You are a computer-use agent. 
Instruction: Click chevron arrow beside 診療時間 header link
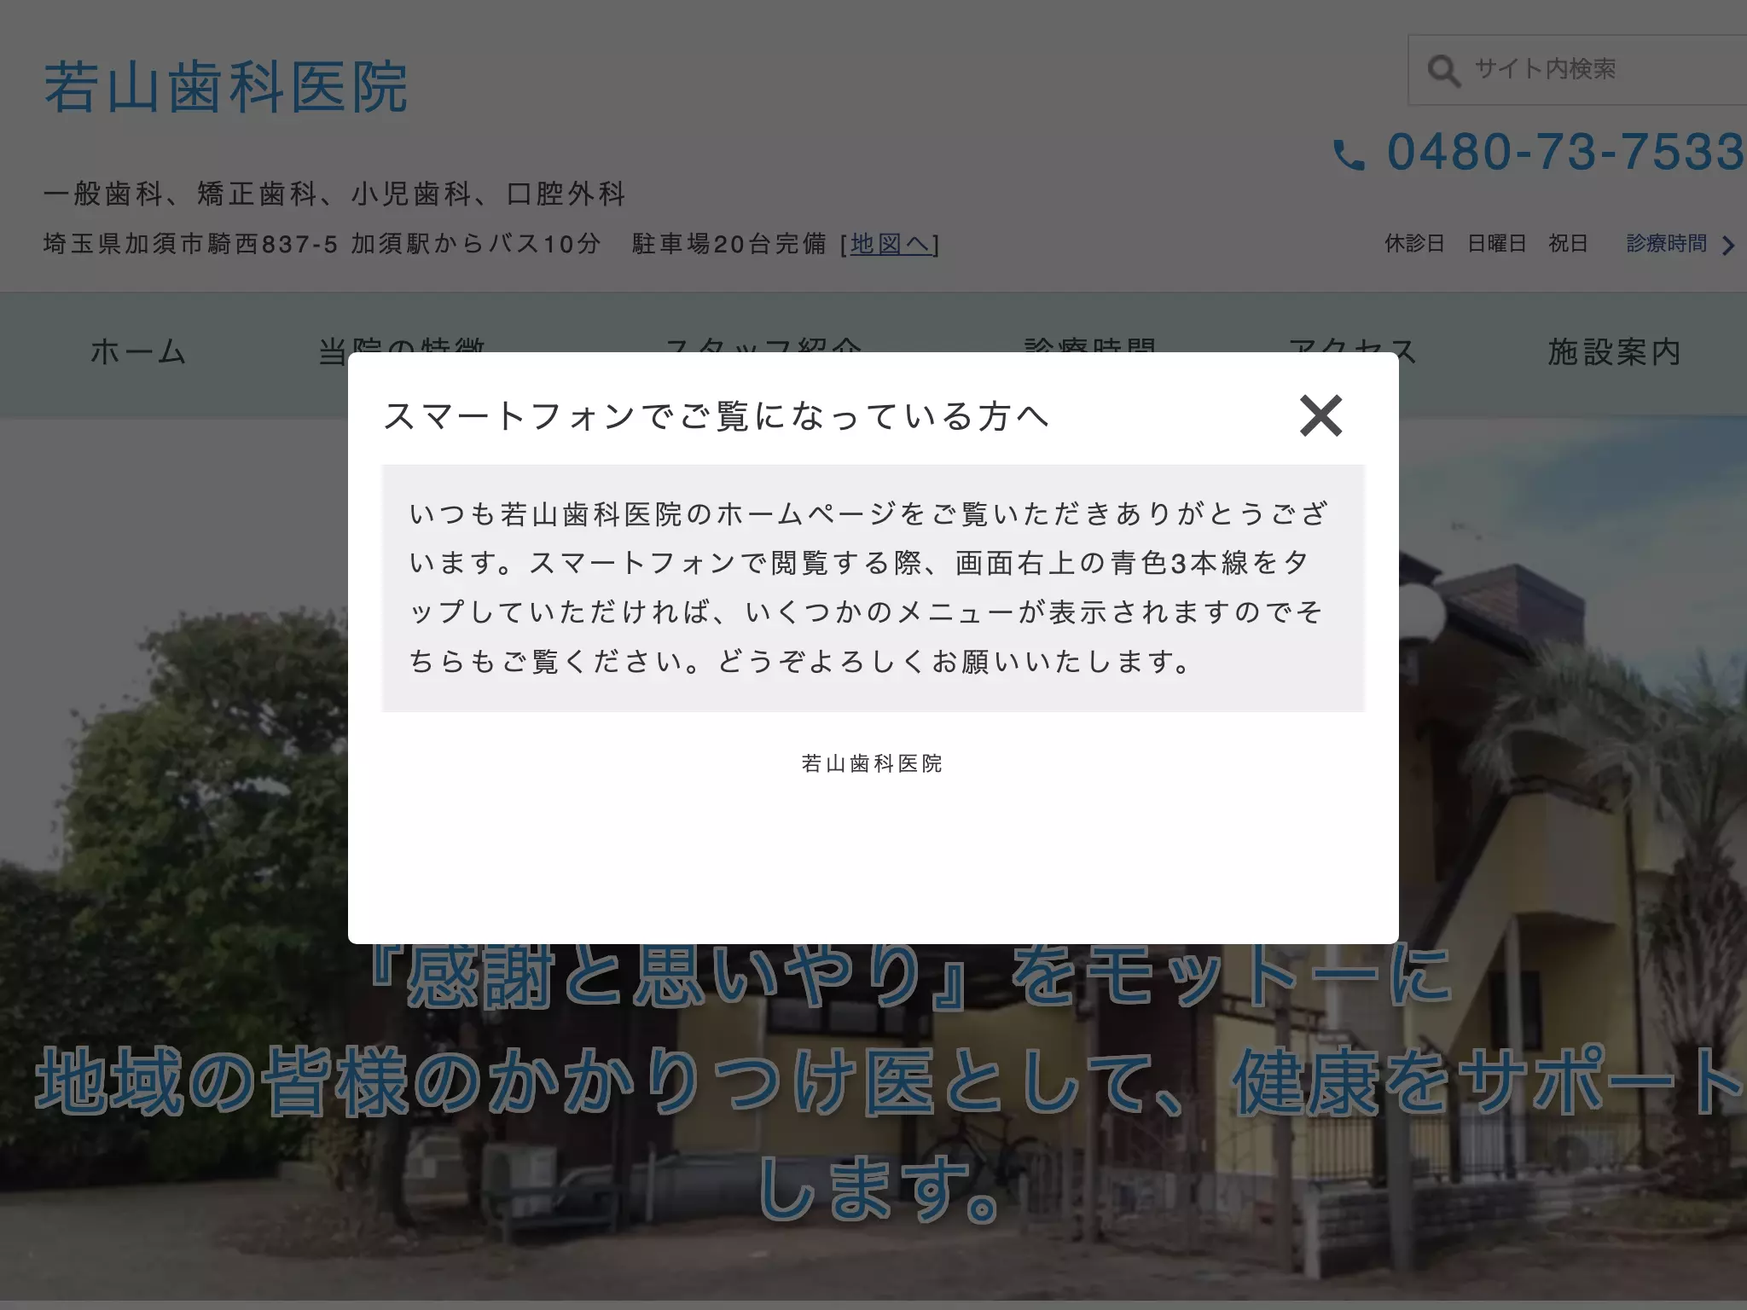point(1728,246)
